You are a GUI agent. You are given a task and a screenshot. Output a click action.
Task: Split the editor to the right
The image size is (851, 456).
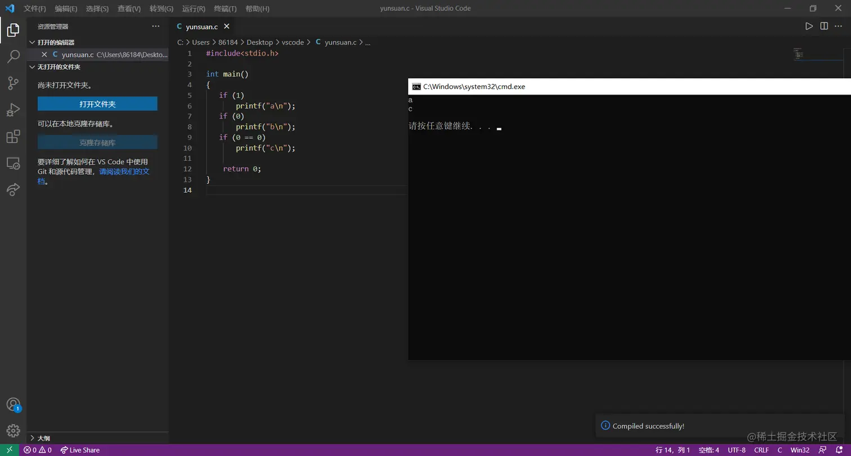(824, 26)
